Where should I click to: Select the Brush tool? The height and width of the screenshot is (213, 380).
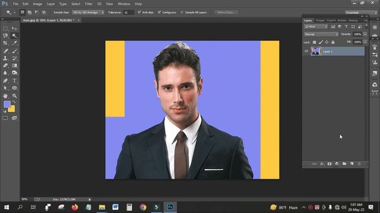click(14, 51)
